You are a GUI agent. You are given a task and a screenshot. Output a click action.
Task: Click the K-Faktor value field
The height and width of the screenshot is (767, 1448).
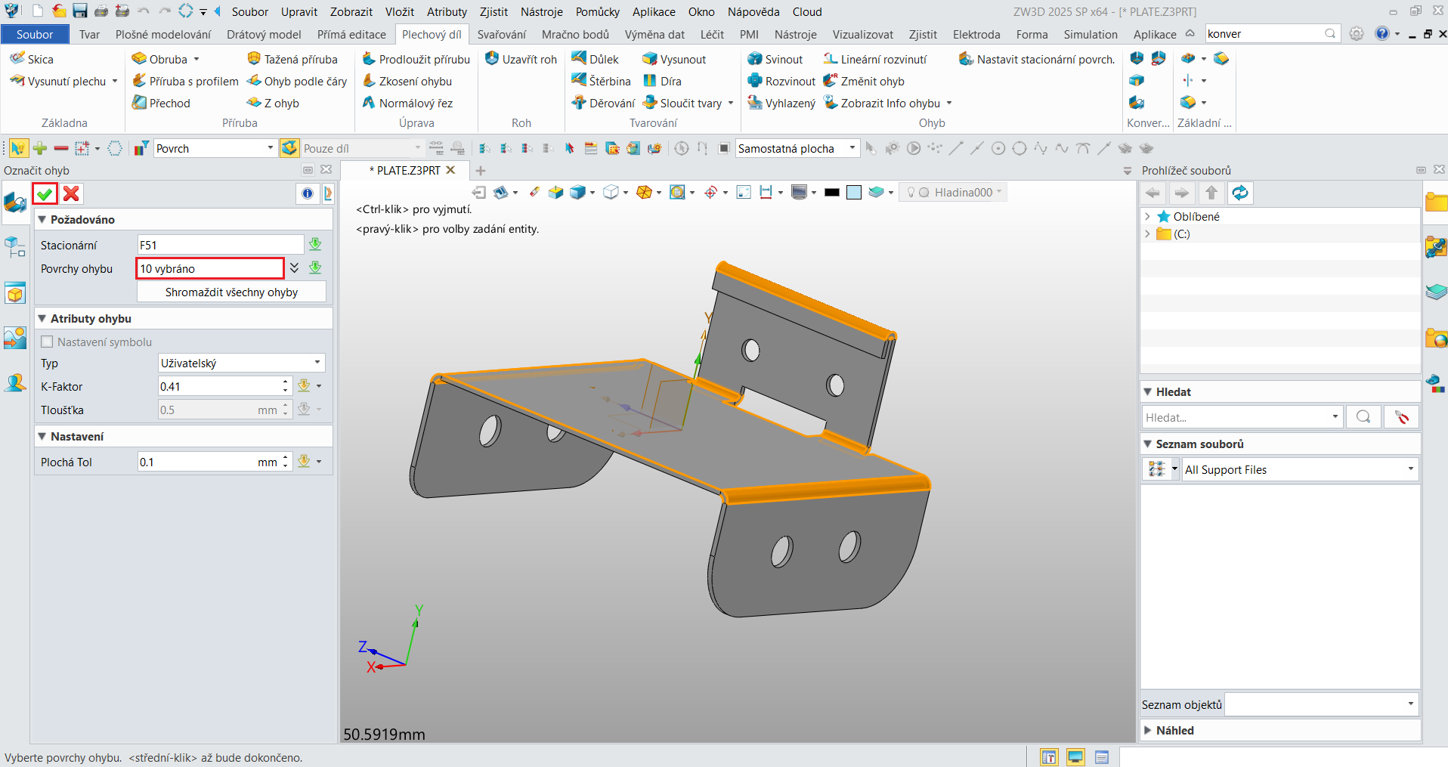pos(220,386)
